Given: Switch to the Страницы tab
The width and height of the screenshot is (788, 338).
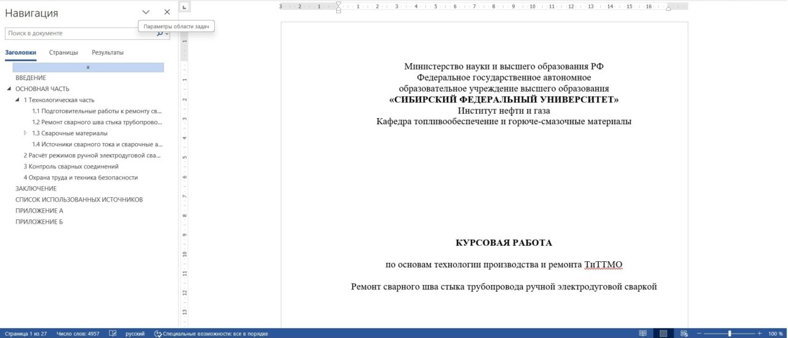Looking at the screenshot, I should point(63,52).
